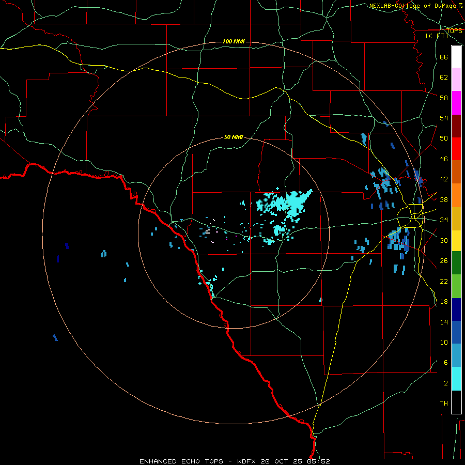Click the legend value "62"

point(444,78)
